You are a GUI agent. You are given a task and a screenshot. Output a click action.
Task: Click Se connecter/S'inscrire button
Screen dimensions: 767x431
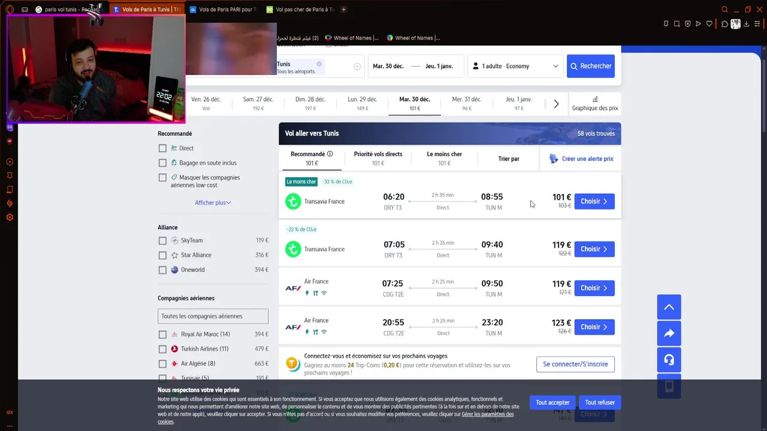575,364
